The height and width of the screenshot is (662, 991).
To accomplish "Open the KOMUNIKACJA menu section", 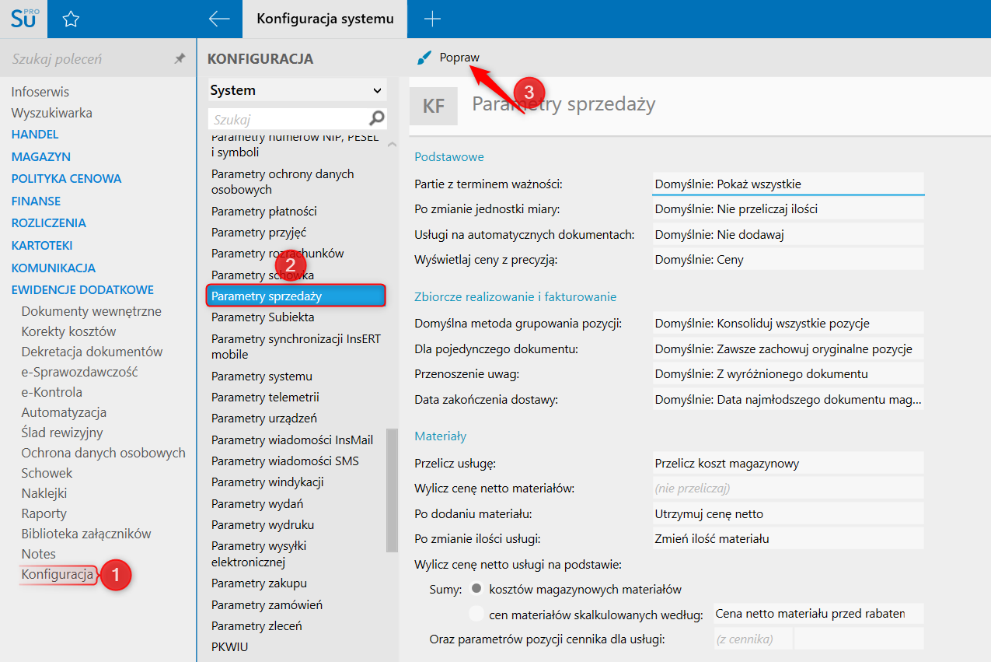I will 54,268.
